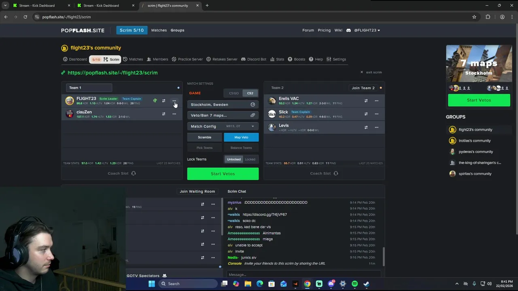
Task: Open pyderas's community group
Action: tap(476, 152)
